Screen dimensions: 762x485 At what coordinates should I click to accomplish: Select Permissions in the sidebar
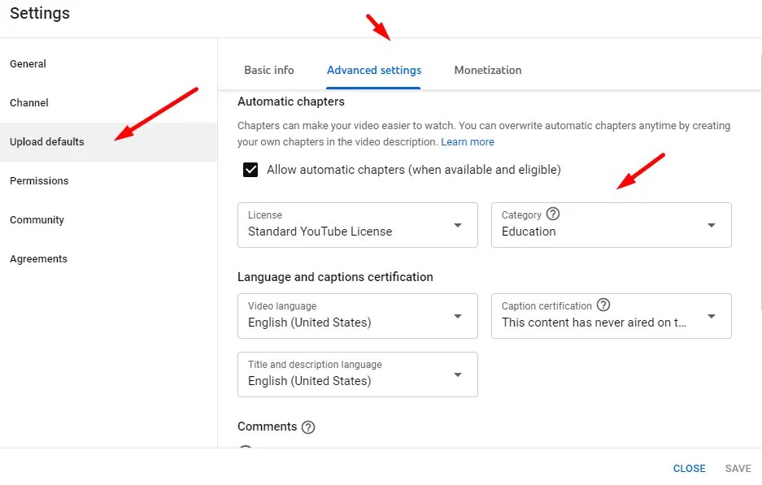[x=38, y=180]
